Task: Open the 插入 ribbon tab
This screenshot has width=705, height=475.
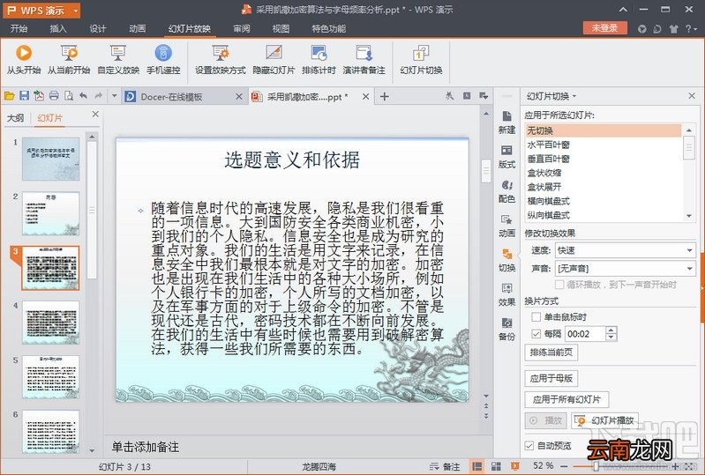Action: pos(58,28)
